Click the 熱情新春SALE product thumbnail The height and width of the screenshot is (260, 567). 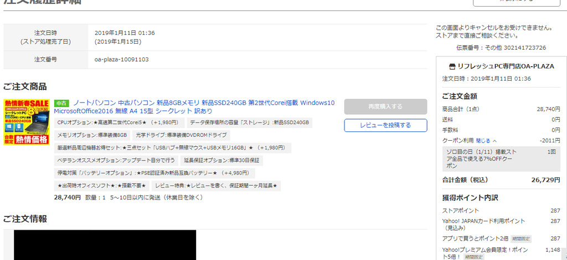pyautogui.click(x=27, y=122)
